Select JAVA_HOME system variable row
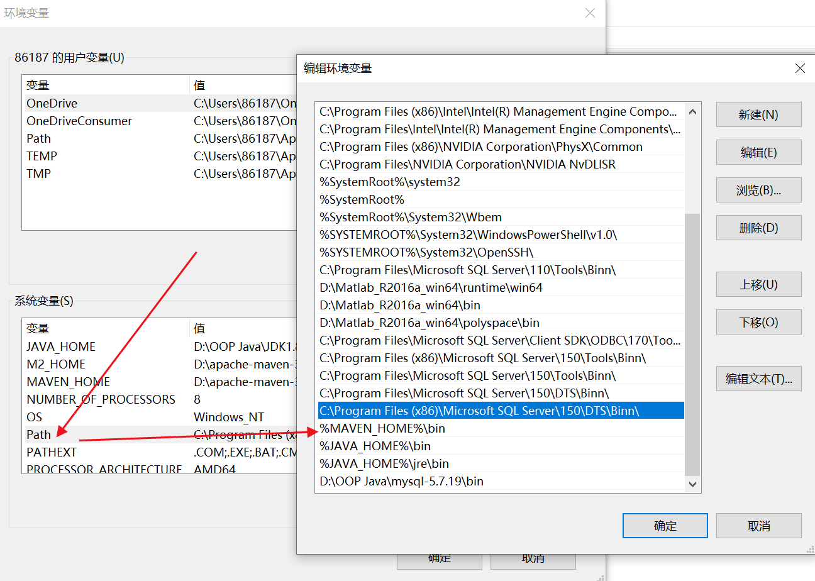The width and height of the screenshot is (815, 581). pyautogui.click(x=160, y=346)
